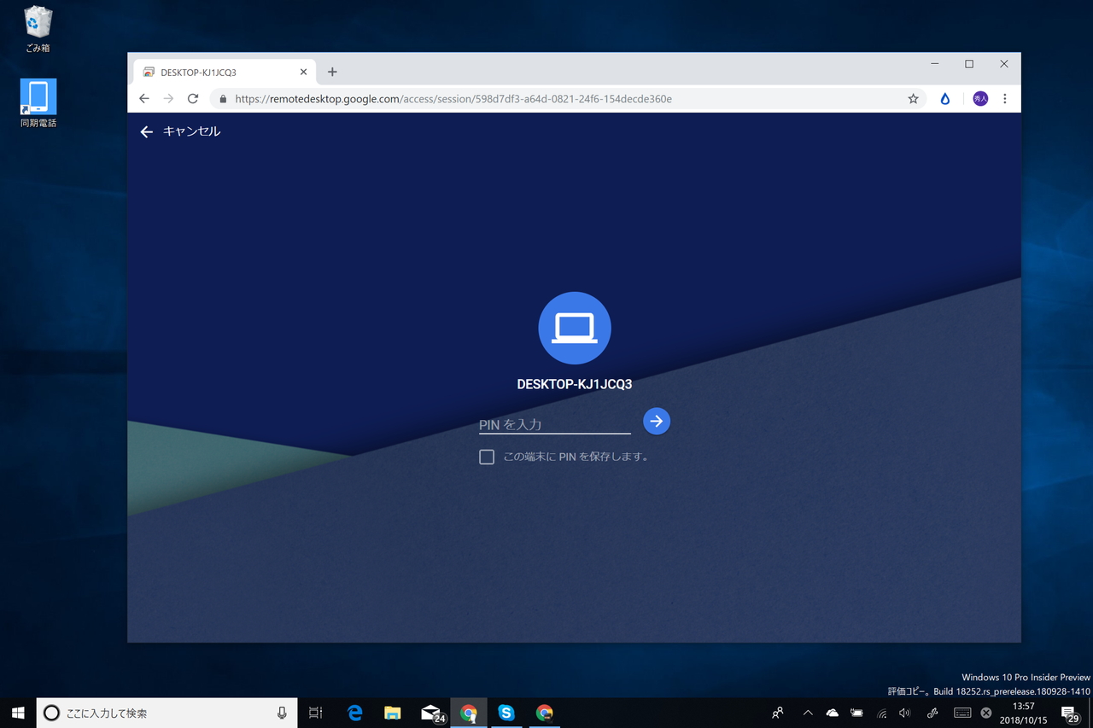Click the blue laptop computer icon
The width and height of the screenshot is (1093, 728).
575,328
